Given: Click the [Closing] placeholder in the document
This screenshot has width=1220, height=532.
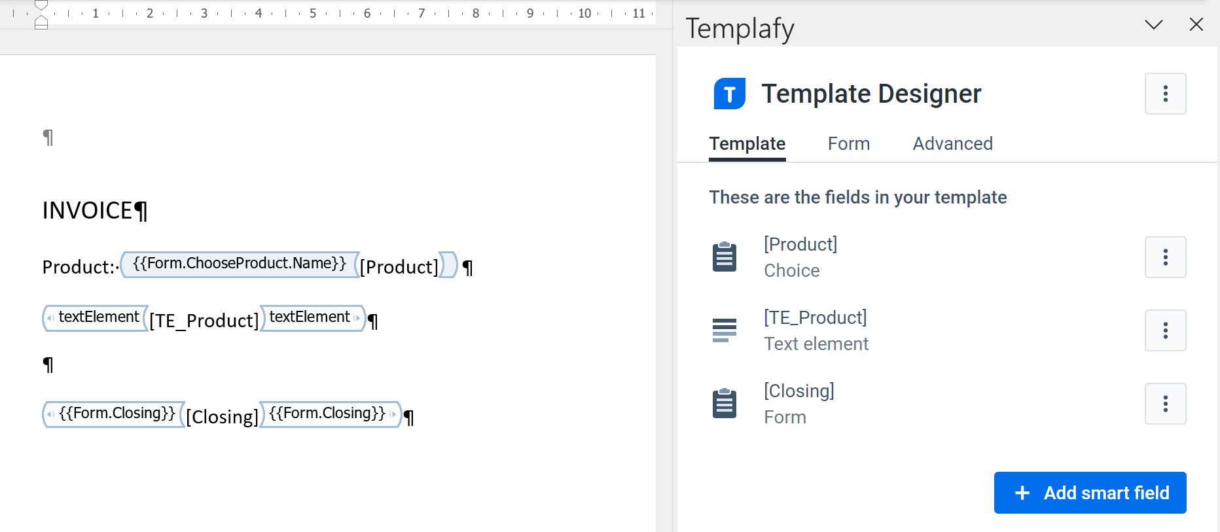Looking at the screenshot, I should (222, 417).
